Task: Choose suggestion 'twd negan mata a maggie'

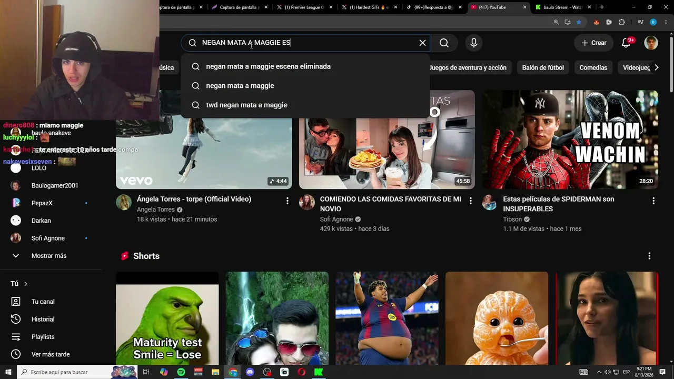Action: (305, 105)
